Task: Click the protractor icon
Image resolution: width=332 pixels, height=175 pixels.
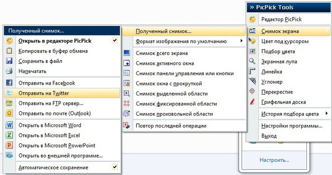Action: tap(252, 81)
